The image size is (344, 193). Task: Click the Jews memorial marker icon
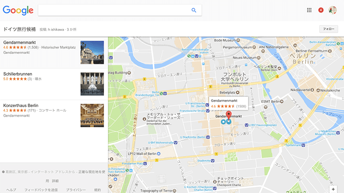click(144, 119)
